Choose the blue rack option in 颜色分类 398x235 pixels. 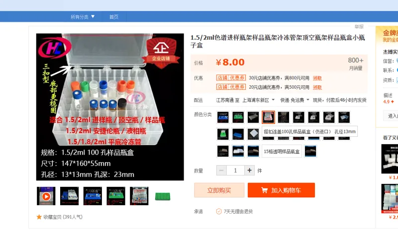[223, 117]
